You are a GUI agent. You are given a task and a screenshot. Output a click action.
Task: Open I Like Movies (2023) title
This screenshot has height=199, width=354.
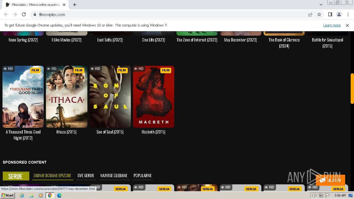click(67, 40)
